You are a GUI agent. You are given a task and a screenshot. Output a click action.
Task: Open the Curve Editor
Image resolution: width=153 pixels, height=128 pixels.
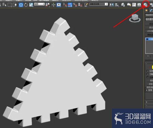[134, 5]
